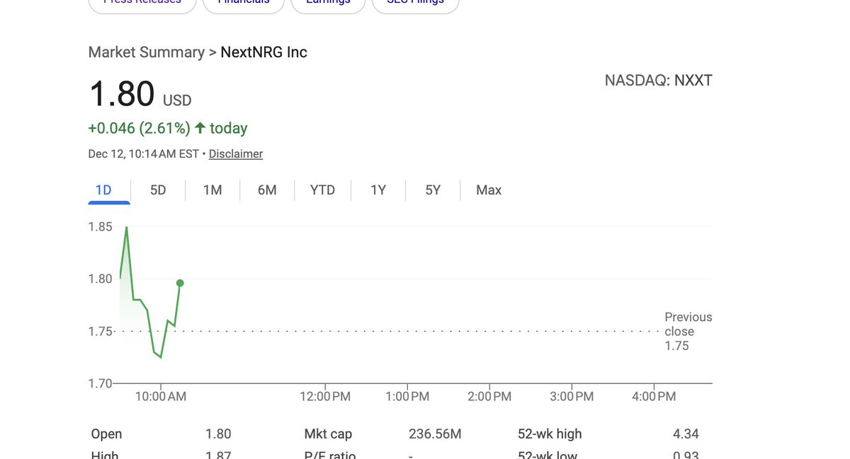This screenshot has width=850, height=459.
Task: Click the 1.70 y-axis label
Action: tap(101, 383)
